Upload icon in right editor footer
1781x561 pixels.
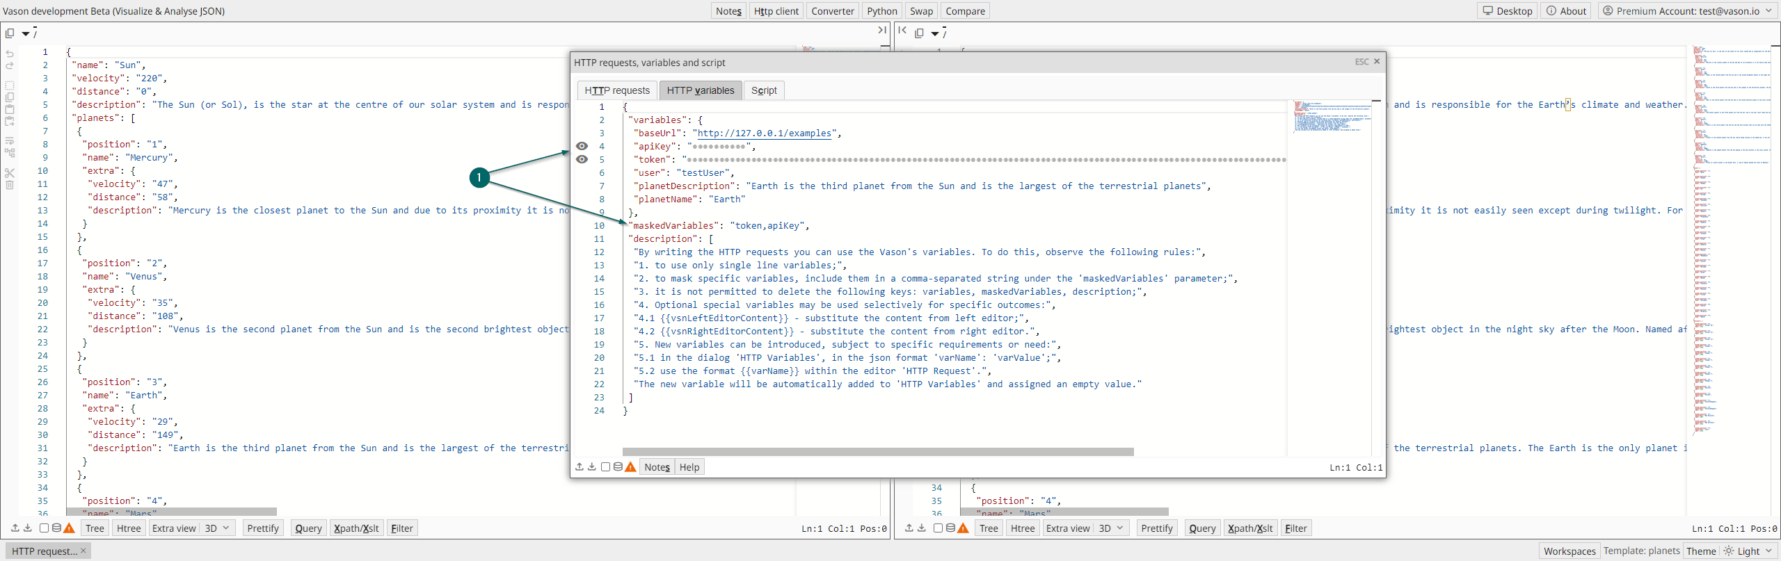pyautogui.click(x=909, y=528)
